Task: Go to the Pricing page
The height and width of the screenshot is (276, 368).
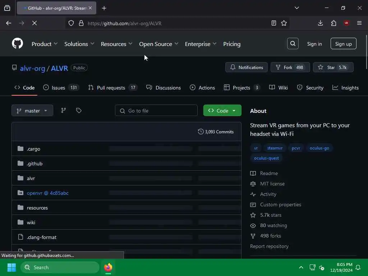Action: pos(232,44)
